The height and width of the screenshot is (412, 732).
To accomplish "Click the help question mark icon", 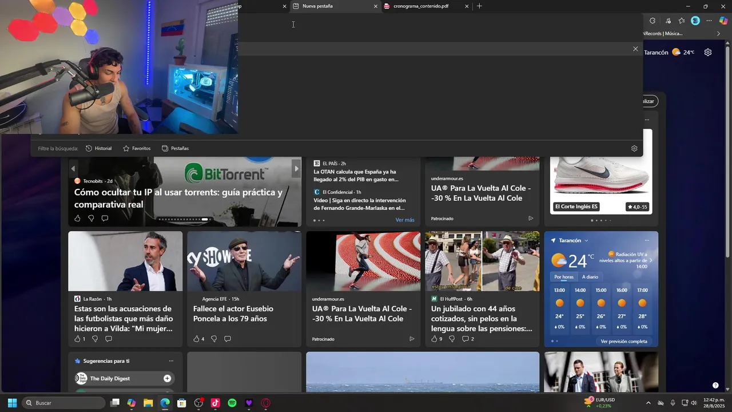I will tap(715, 385).
